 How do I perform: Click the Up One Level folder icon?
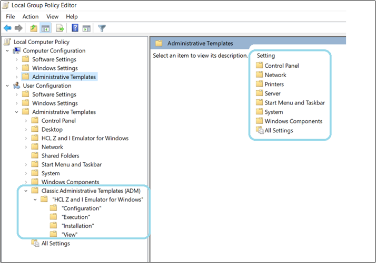coord(34,28)
